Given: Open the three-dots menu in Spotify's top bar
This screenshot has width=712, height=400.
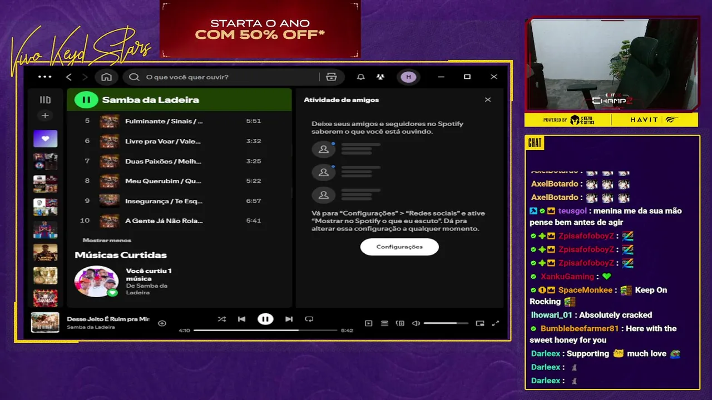Looking at the screenshot, I should pyautogui.click(x=44, y=77).
